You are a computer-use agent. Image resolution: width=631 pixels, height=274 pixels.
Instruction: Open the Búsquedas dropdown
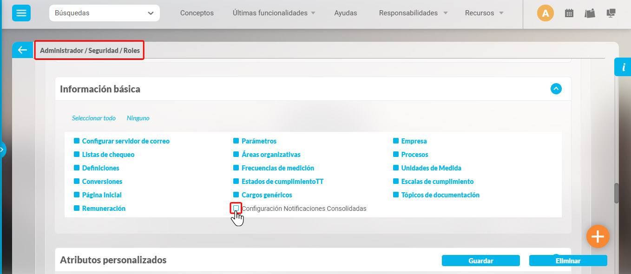[104, 13]
